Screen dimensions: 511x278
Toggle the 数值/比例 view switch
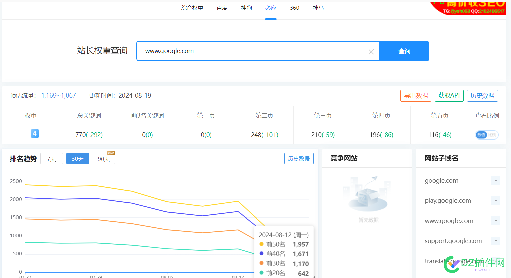tap(487, 135)
